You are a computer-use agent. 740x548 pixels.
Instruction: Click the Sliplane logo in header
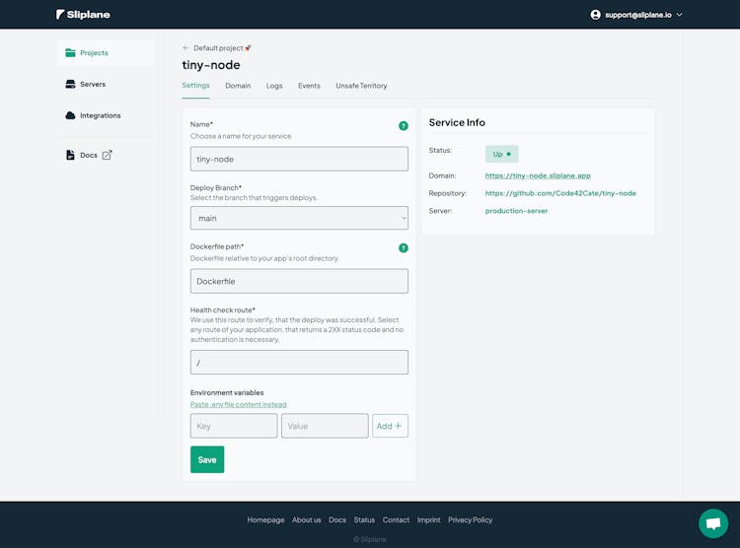click(x=83, y=15)
